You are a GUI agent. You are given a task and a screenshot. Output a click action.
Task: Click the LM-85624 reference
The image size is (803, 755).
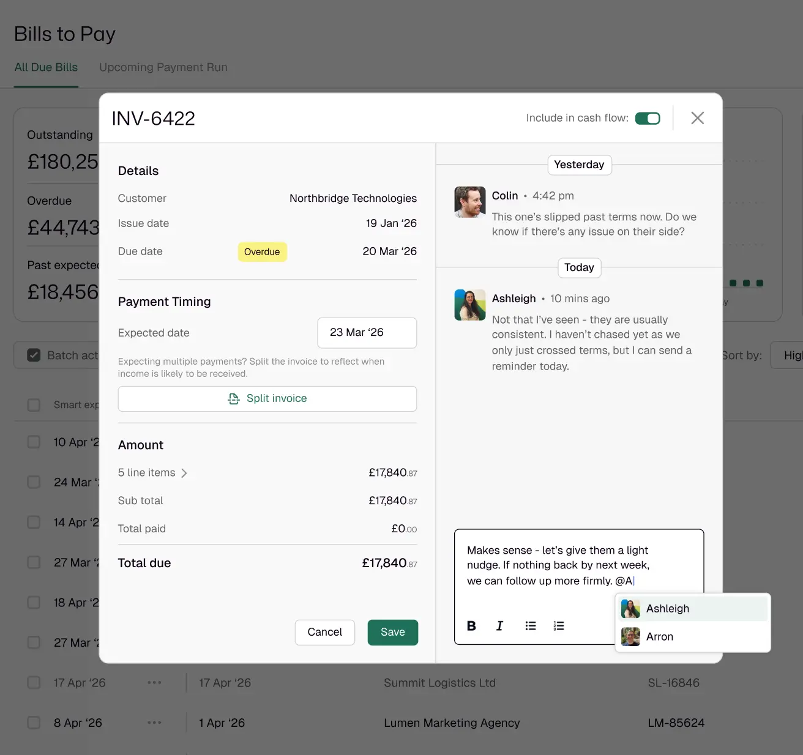pos(676,723)
